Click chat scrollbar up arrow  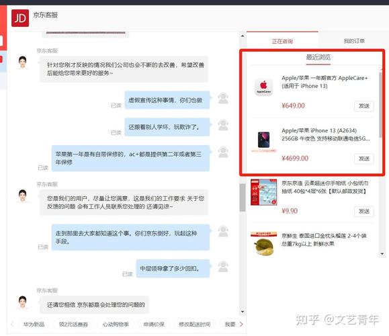[243, 36]
